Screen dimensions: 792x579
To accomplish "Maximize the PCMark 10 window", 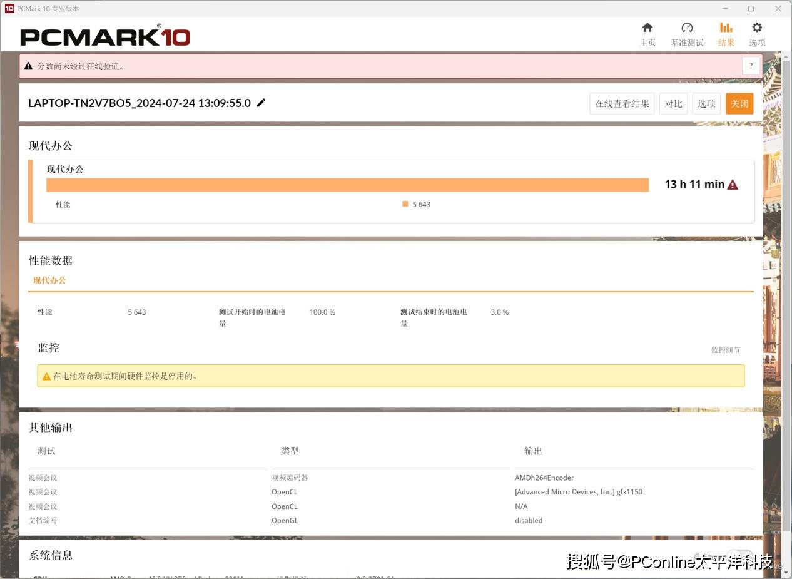I will (751, 8).
